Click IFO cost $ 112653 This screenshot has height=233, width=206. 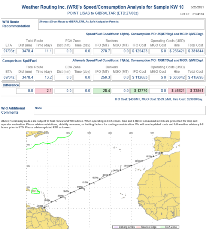click(x=139, y=77)
